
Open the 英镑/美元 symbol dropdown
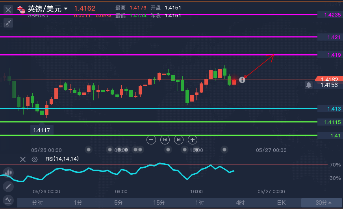[66, 9]
